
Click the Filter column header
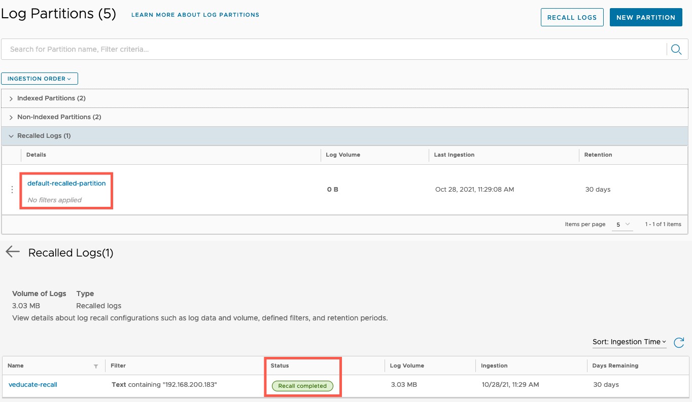(118, 366)
